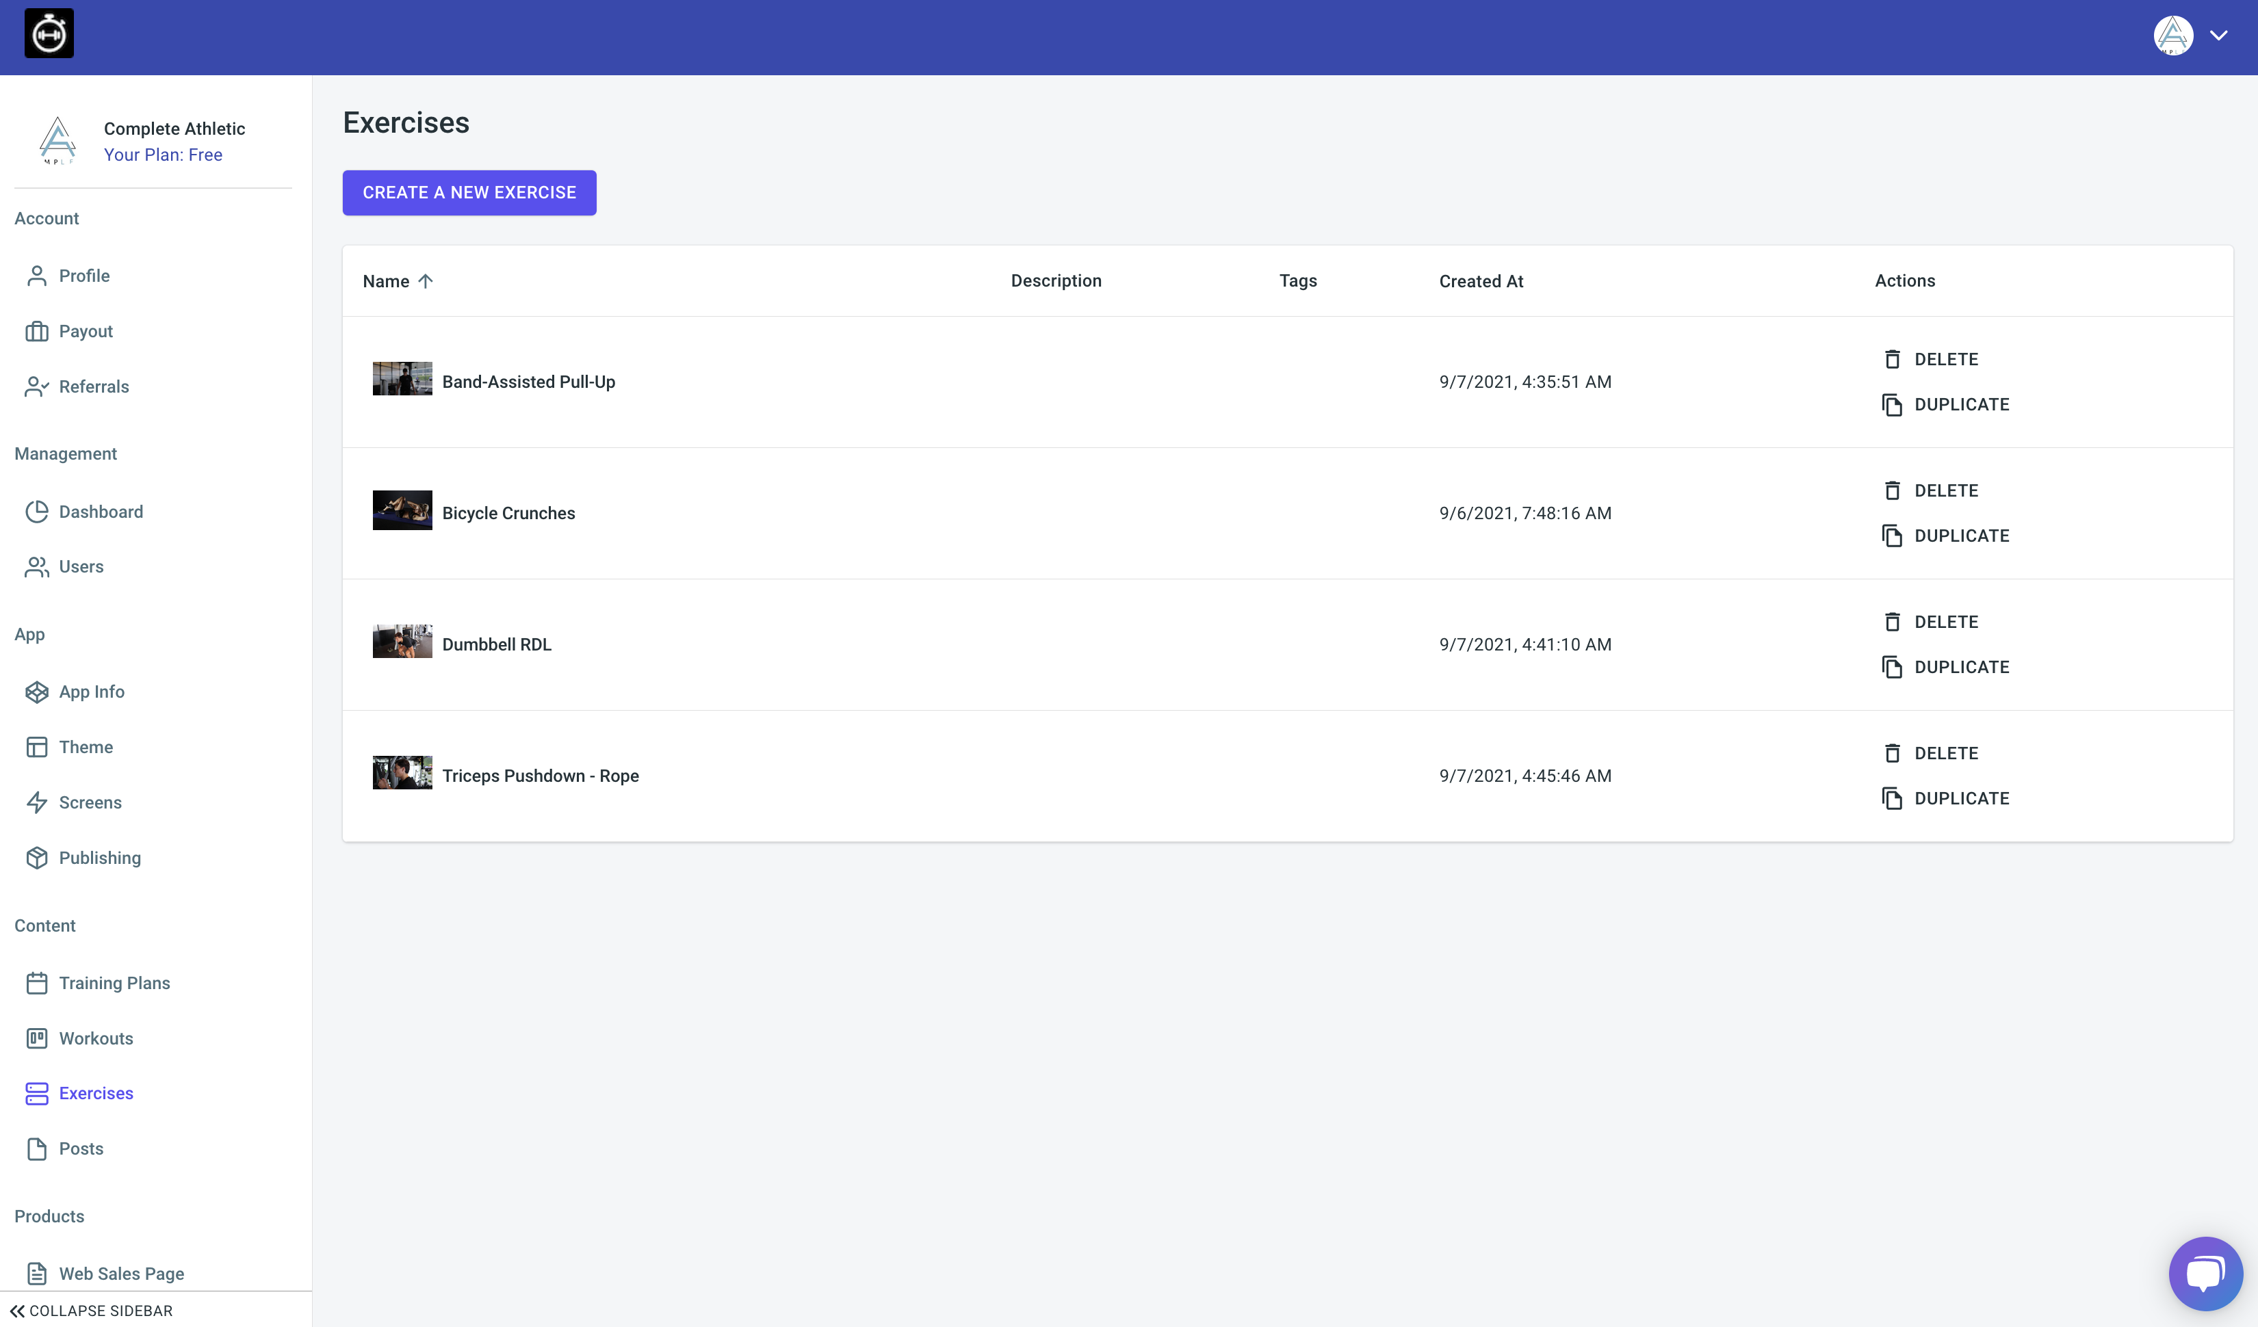Click the Training Plans calendar icon
Image resolution: width=2258 pixels, height=1327 pixels.
(37, 983)
